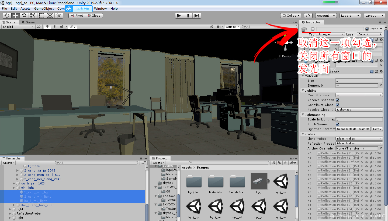Select the Move tool
Image resolution: width=388 pixels, height=221 pixels.
pyautogui.click(x=15, y=16)
